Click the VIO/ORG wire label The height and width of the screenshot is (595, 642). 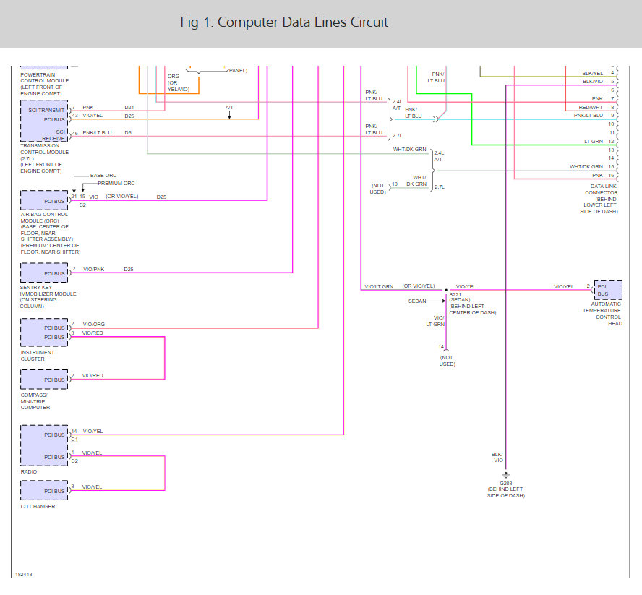point(94,325)
